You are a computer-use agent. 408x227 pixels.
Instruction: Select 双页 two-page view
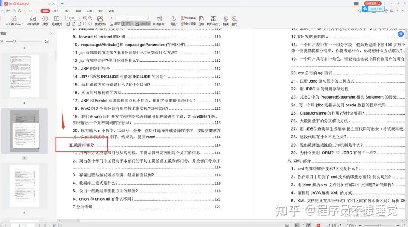(127, 24)
